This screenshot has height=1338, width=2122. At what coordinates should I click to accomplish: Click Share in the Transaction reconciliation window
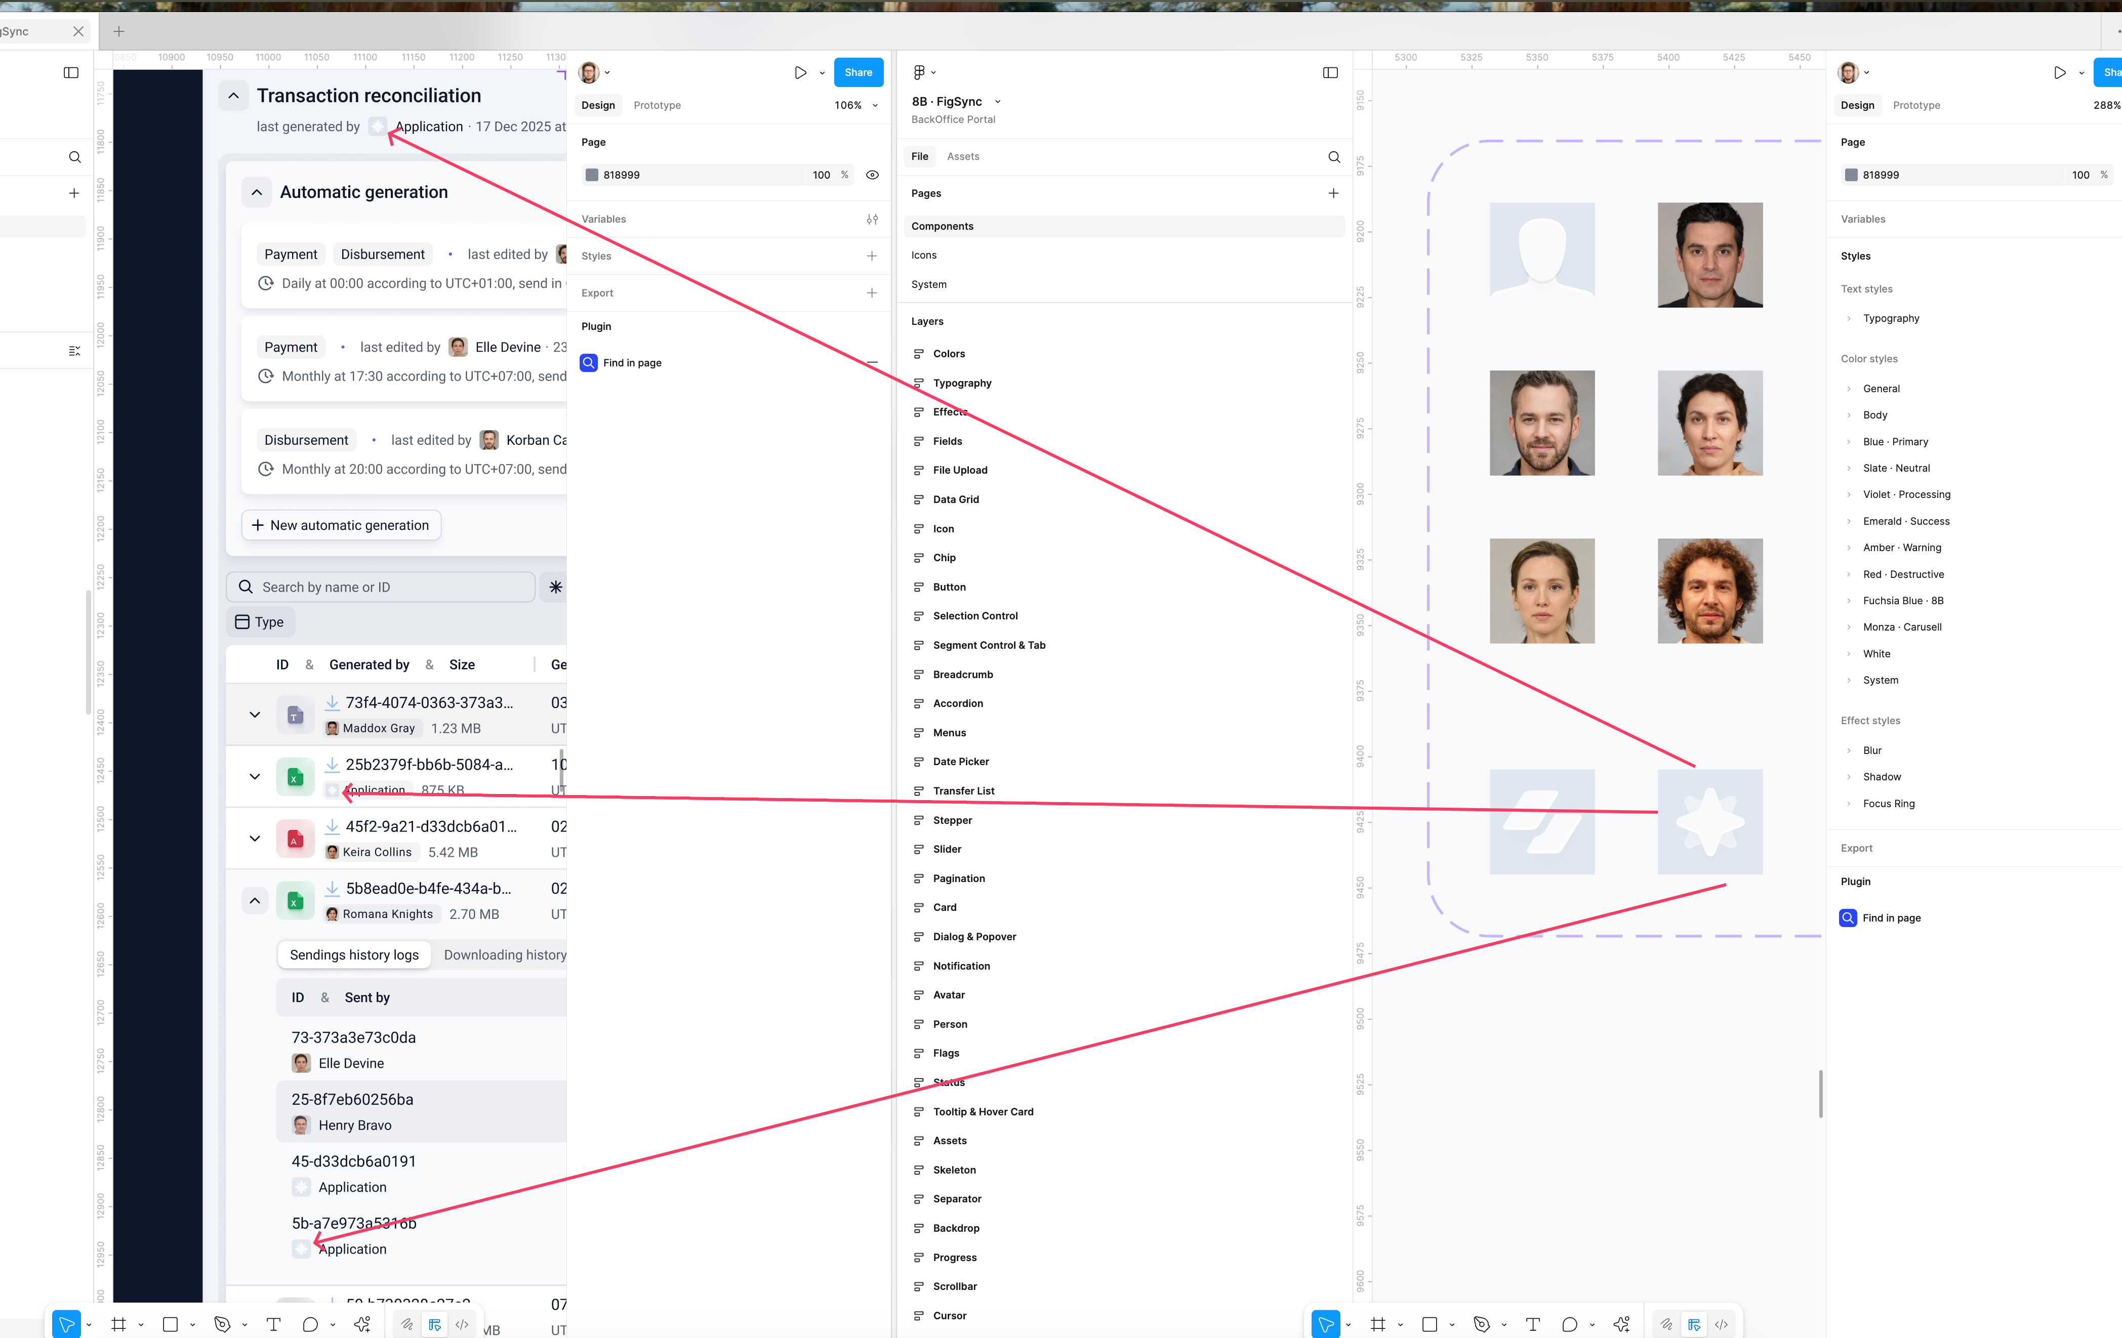859,72
